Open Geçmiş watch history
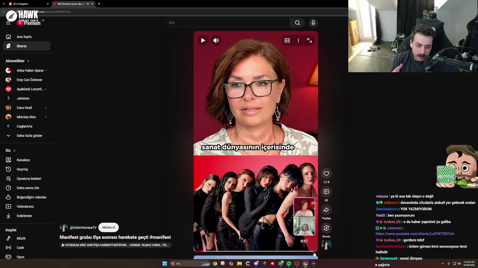 [x=27, y=169]
